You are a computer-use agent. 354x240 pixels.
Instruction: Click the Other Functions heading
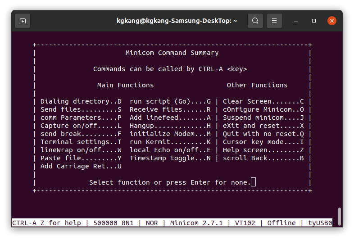[257, 85]
